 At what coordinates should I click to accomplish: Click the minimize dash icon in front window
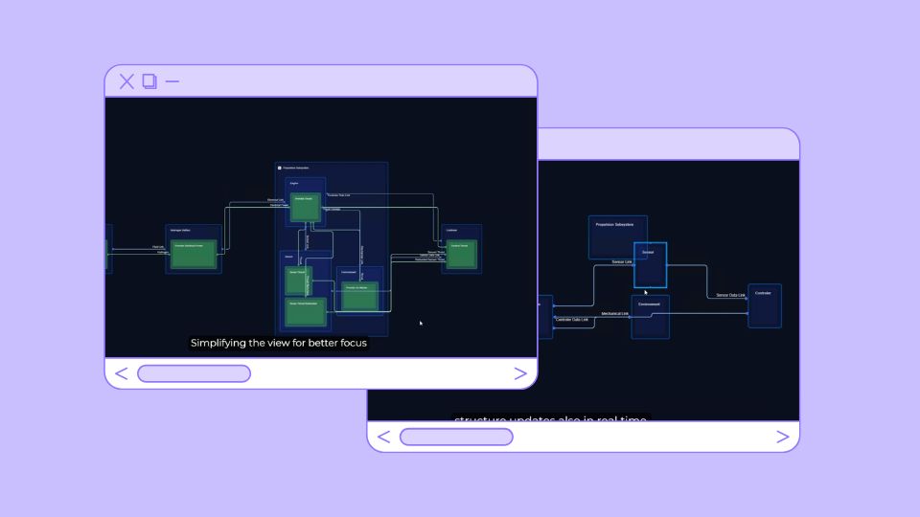tap(172, 81)
